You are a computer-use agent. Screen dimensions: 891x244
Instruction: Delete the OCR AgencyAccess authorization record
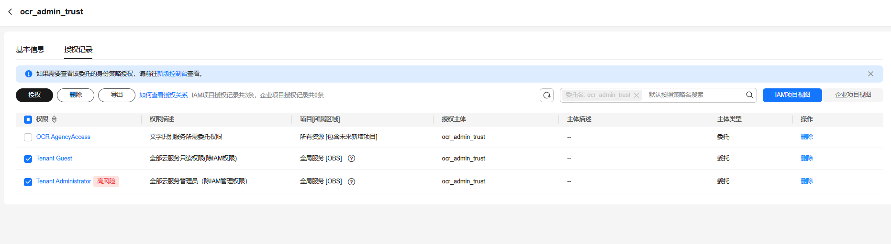point(807,137)
